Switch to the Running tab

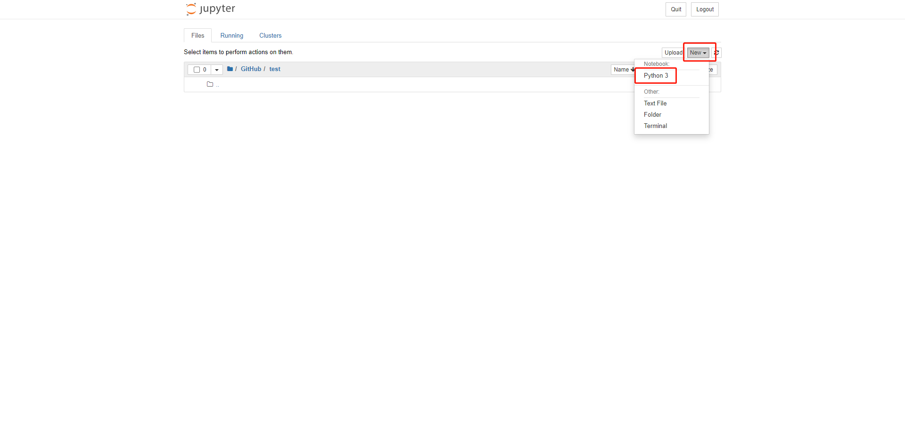[232, 35]
